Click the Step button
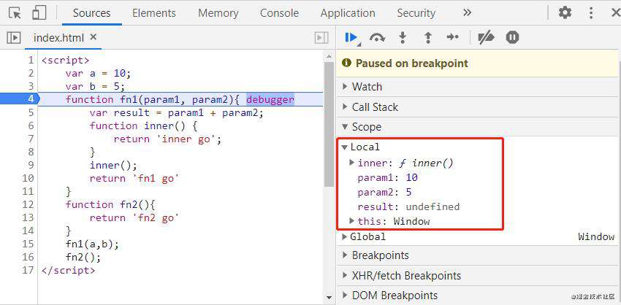This screenshot has height=305, width=621. 452,37
